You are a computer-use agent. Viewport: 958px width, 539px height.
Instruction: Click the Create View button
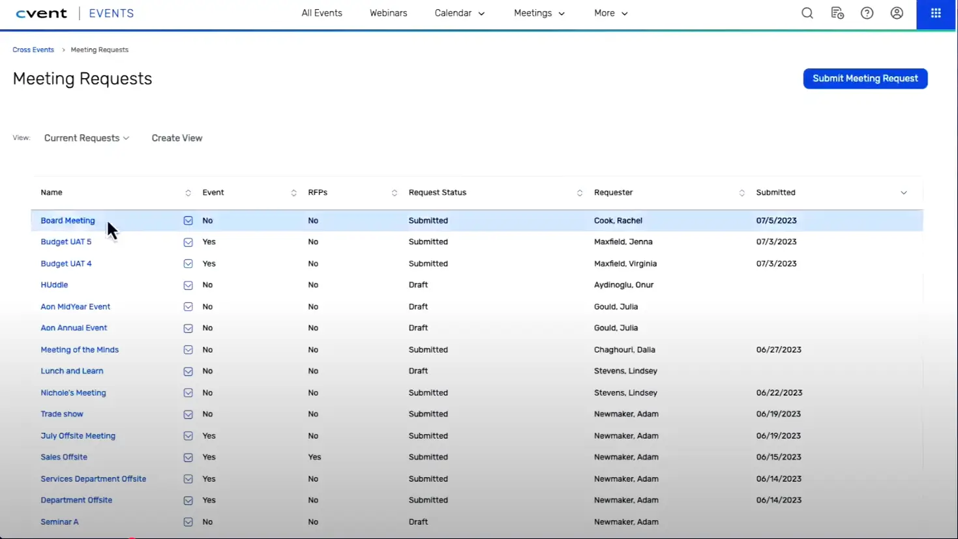coord(177,138)
